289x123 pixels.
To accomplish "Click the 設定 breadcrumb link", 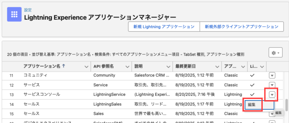I will tap(28, 10).
